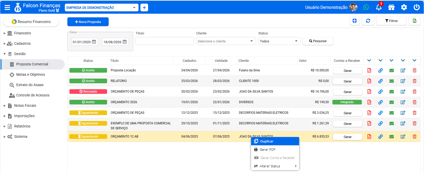Open PDF for Proposta Locação row
Viewport: 424px width, 174px height.
click(369, 70)
